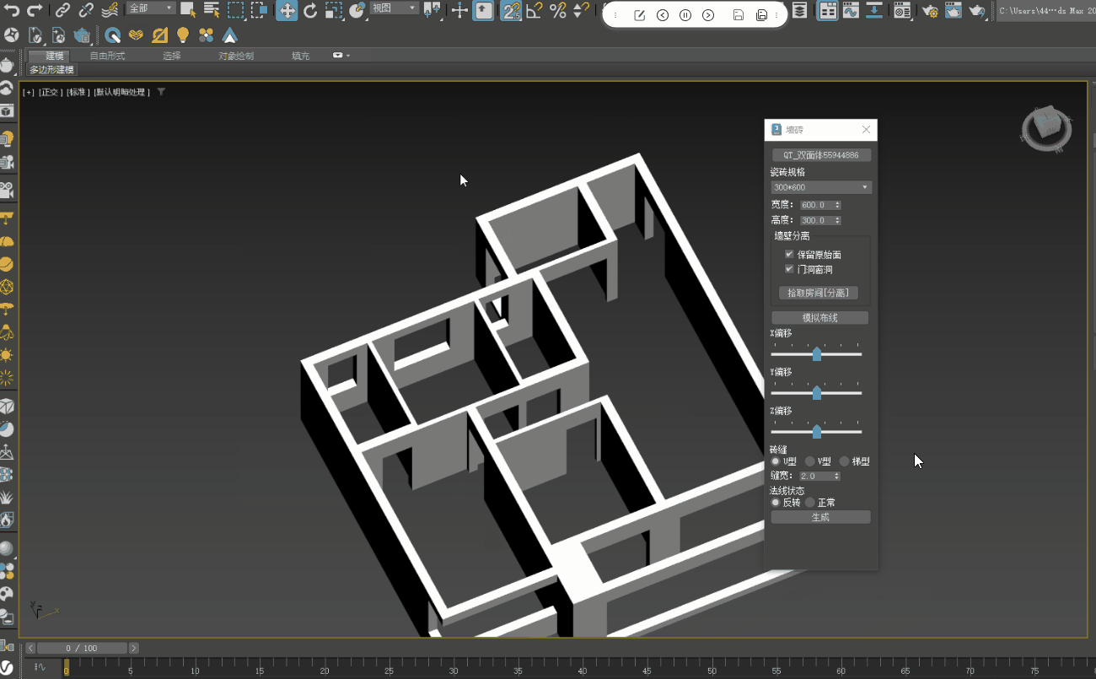Image resolution: width=1096 pixels, height=679 pixels.
Task: Toggle the 2.5D Snaps icon
Action: pyautogui.click(x=510, y=10)
